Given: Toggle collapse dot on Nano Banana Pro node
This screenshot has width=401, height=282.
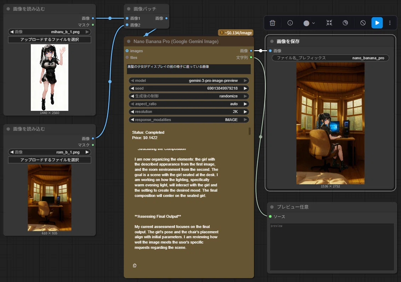Looking at the screenshot, I should pyautogui.click(x=129, y=41).
